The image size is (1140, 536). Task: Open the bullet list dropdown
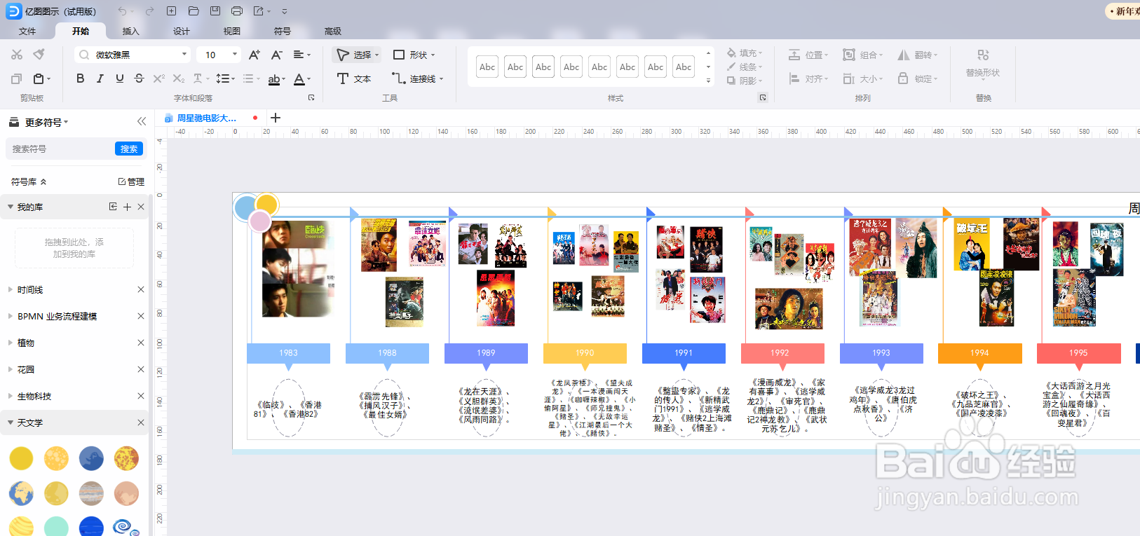click(x=251, y=78)
